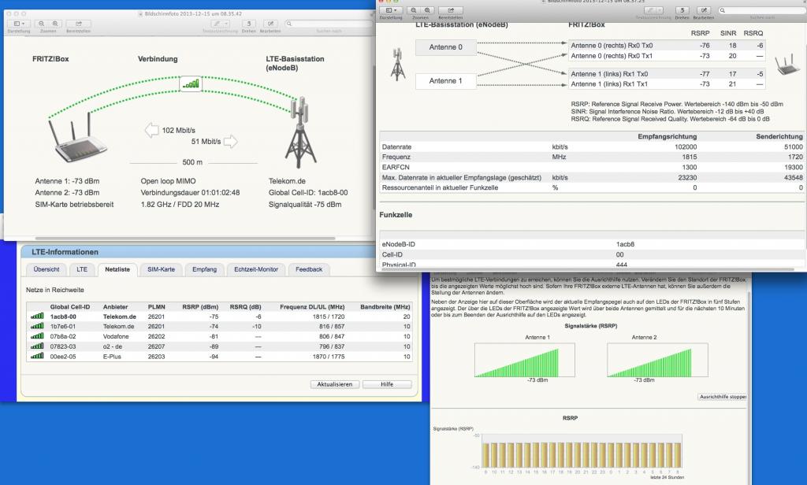Click the RSRP (dBm) column header in Netzliste

pyautogui.click(x=200, y=307)
